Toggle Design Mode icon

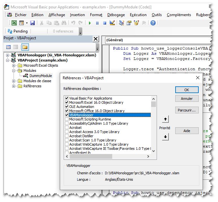pyautogui.click(x=112, y=23)
